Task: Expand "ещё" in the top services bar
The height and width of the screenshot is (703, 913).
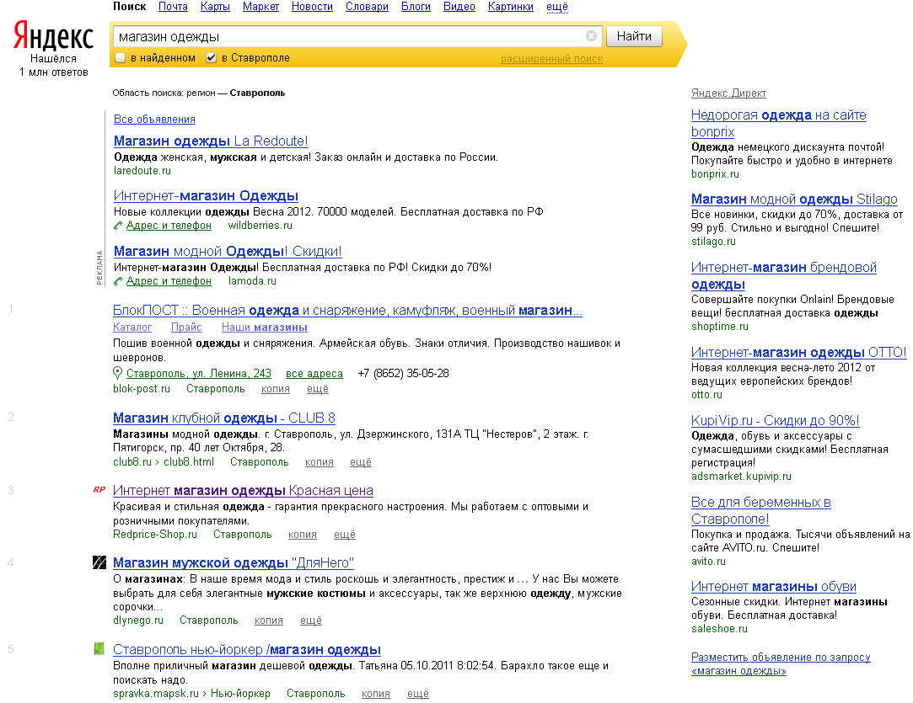Action: [x=557, y=7]
